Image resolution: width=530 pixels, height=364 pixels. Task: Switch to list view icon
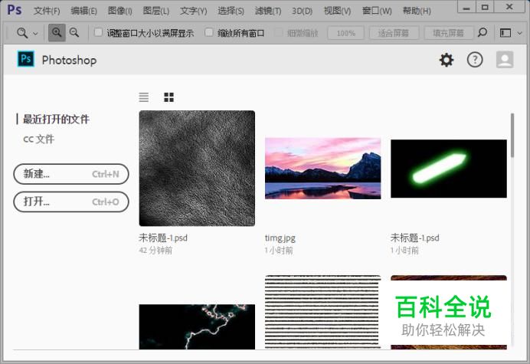144,97
